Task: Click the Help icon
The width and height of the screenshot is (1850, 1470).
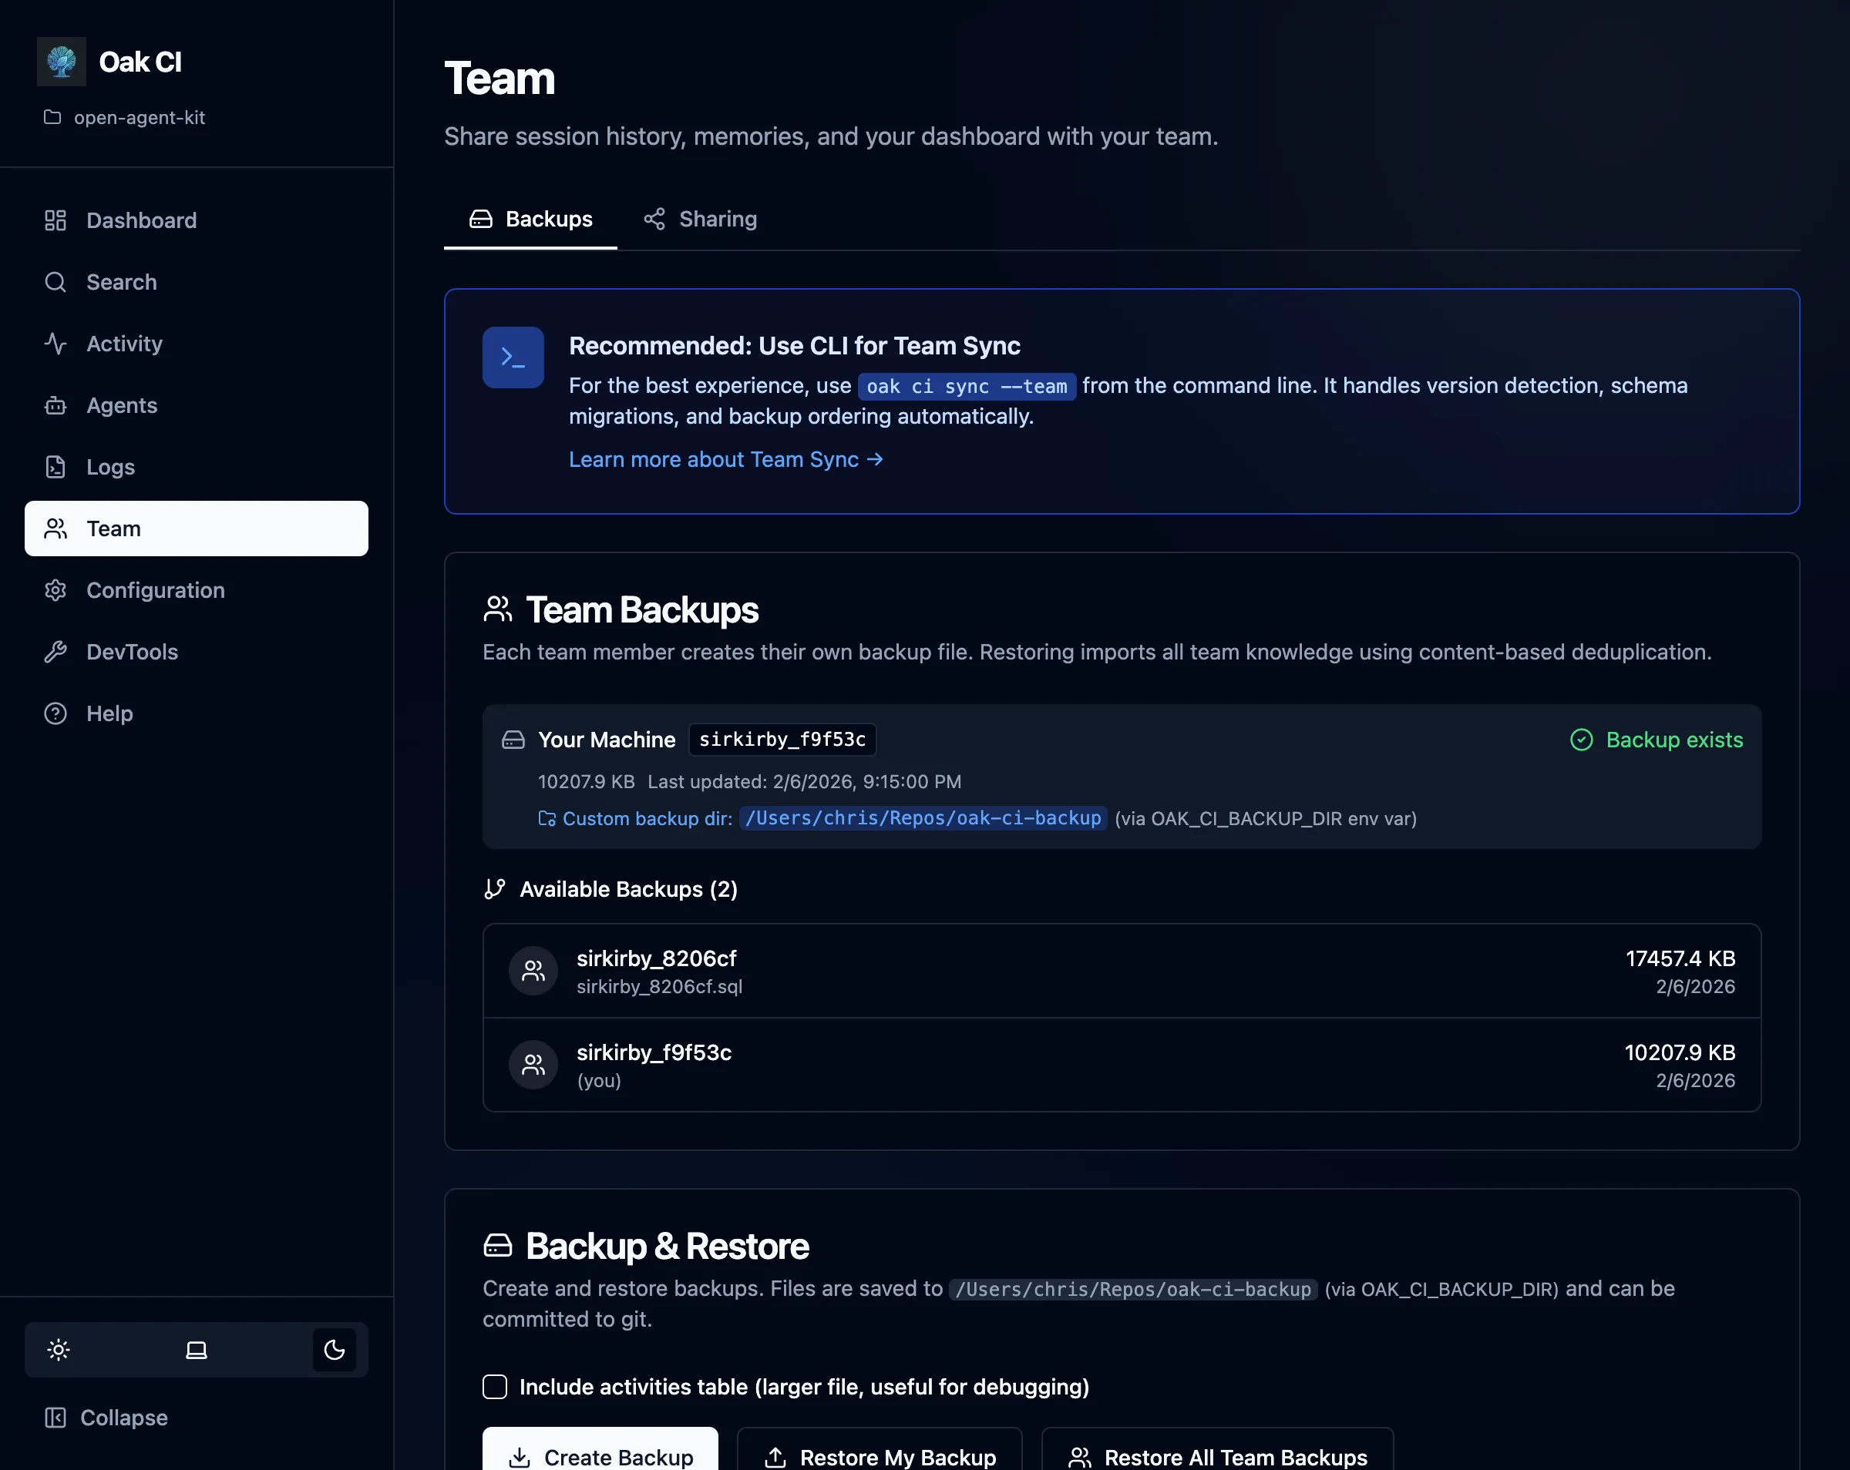Action: pos(108,713)
